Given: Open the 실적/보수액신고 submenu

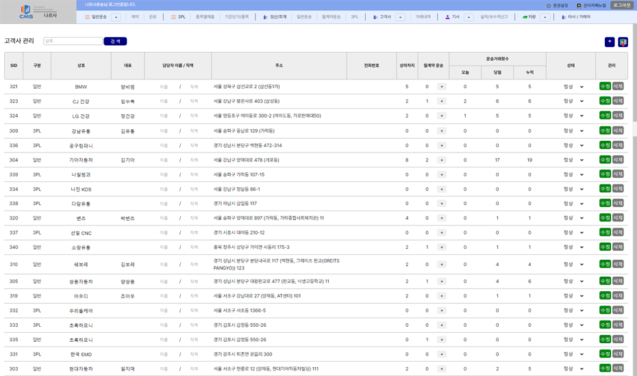Looking at the screenshot, I should [494, 17].
